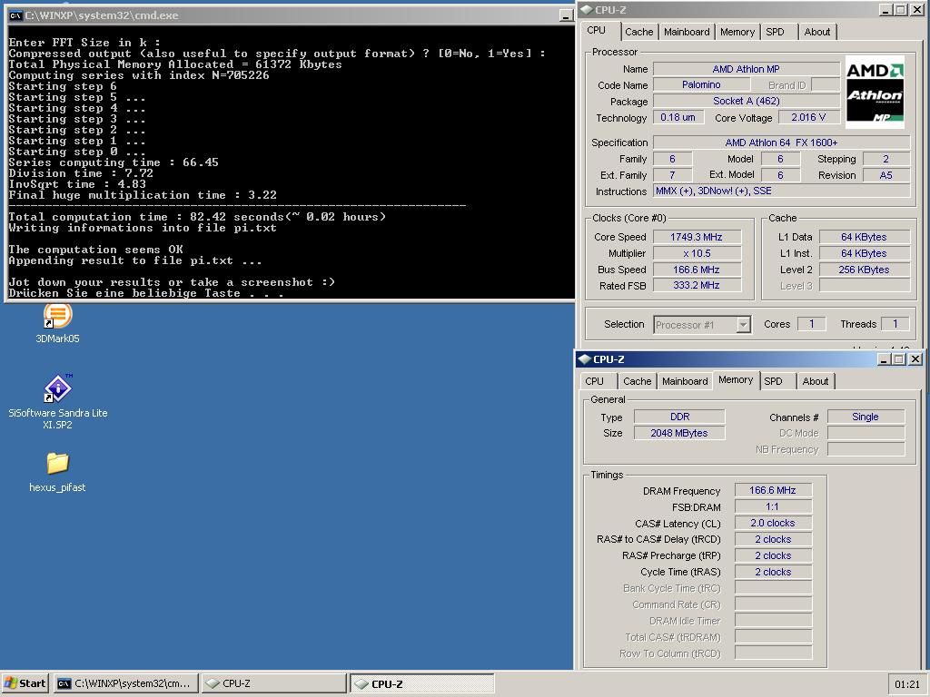Click the AMD Athlon MP name field
This screenshot has height=697, width=930.
[x=747, y=69]
